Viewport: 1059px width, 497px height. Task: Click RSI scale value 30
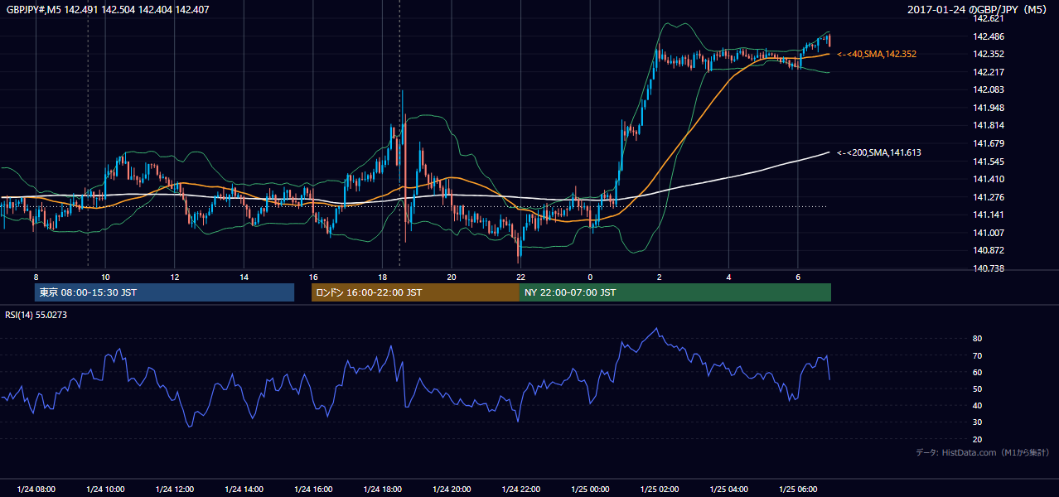point(977,422)
